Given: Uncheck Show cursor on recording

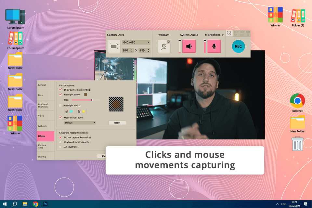Looking at the screenshot, I should tap(60, 90).
